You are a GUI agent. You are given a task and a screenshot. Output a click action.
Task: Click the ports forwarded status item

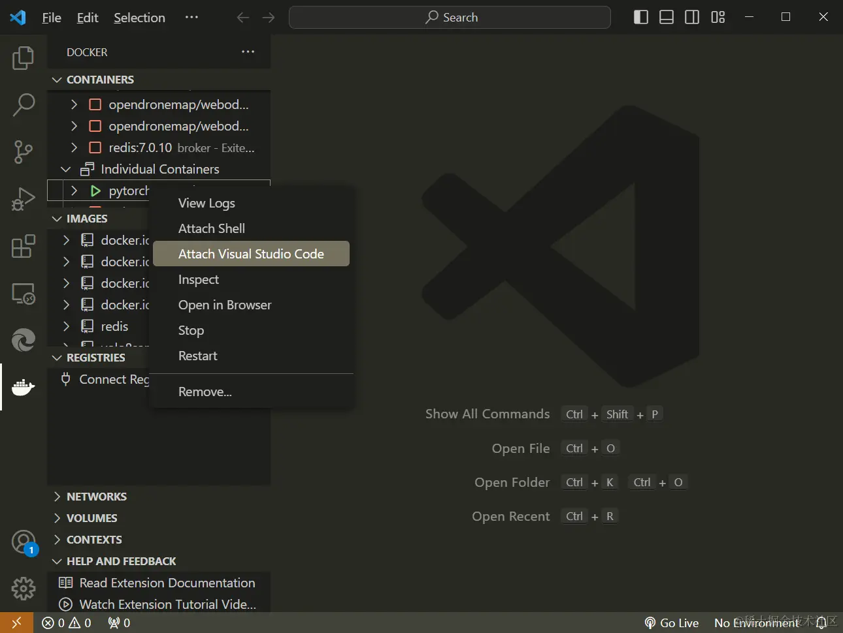point(119,623)
